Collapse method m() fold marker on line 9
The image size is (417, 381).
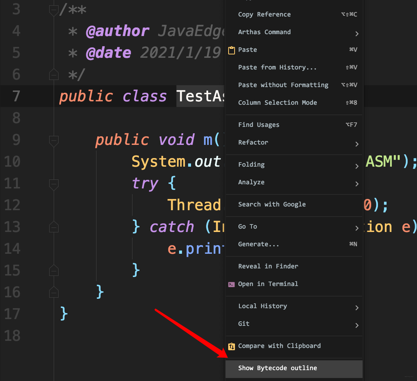54,140
